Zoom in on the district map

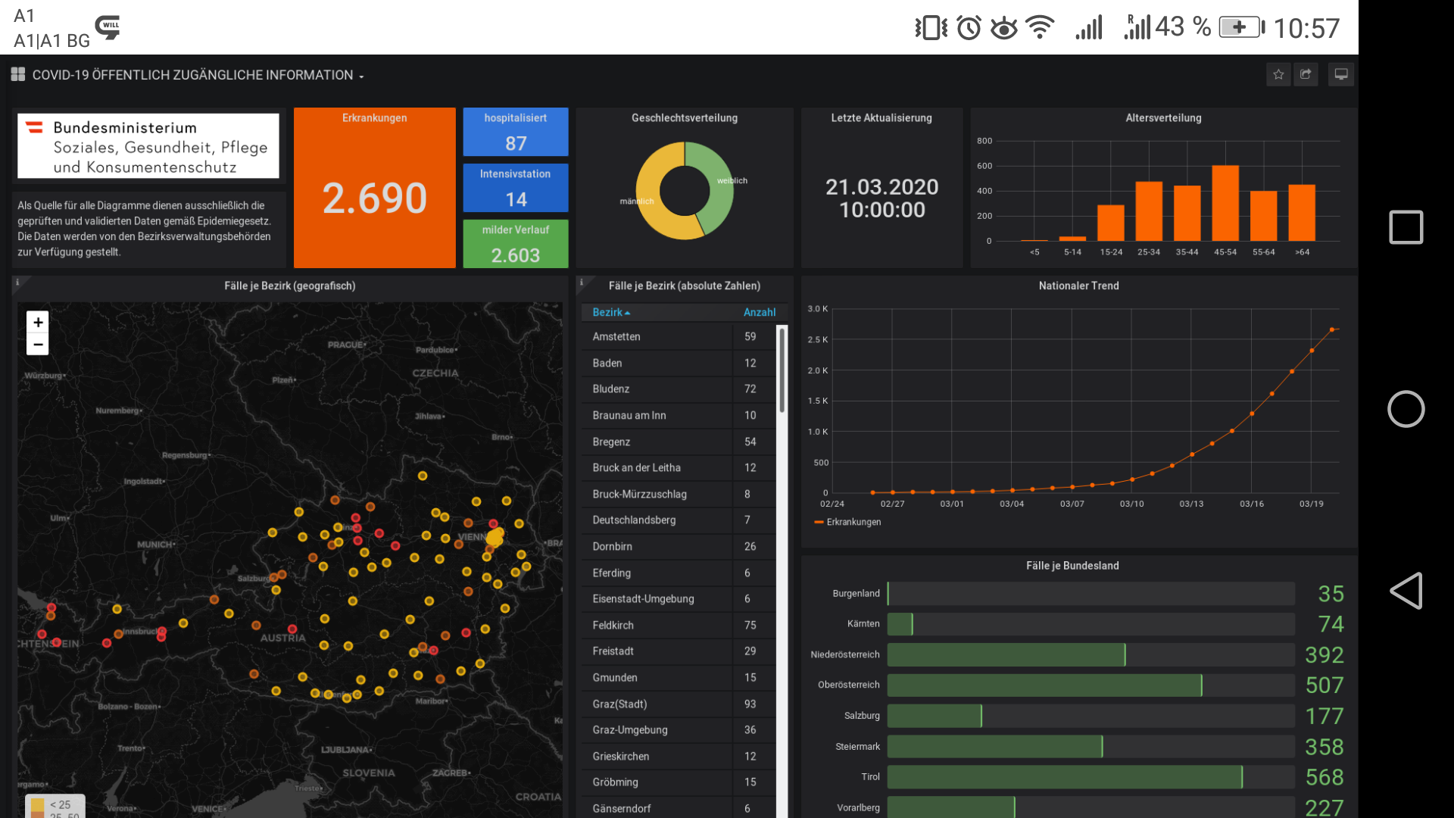[38, 322]
